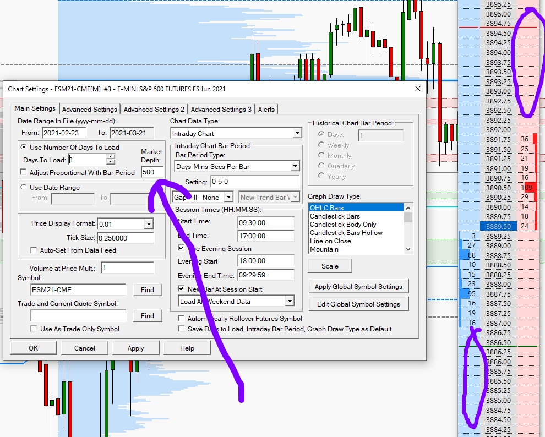
Task: Click the Trade and Current Quote Symbol field
Action: (78, 315)
